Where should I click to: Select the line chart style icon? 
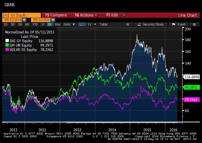pos(82,24)
